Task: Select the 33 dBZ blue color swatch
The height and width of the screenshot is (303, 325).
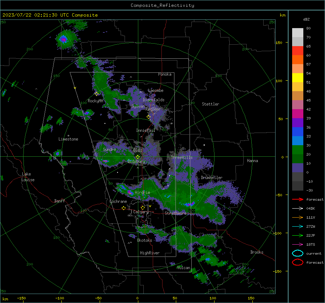Action: 298,132
